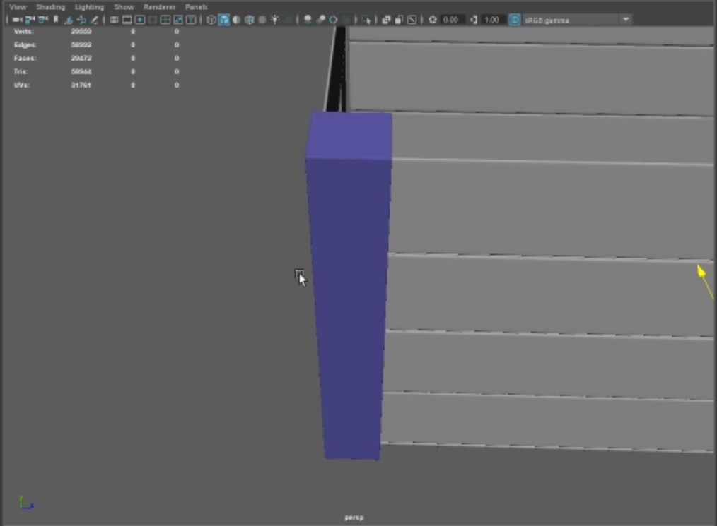
Task: Switch to wireframe cube display
Action: [211, 20]
